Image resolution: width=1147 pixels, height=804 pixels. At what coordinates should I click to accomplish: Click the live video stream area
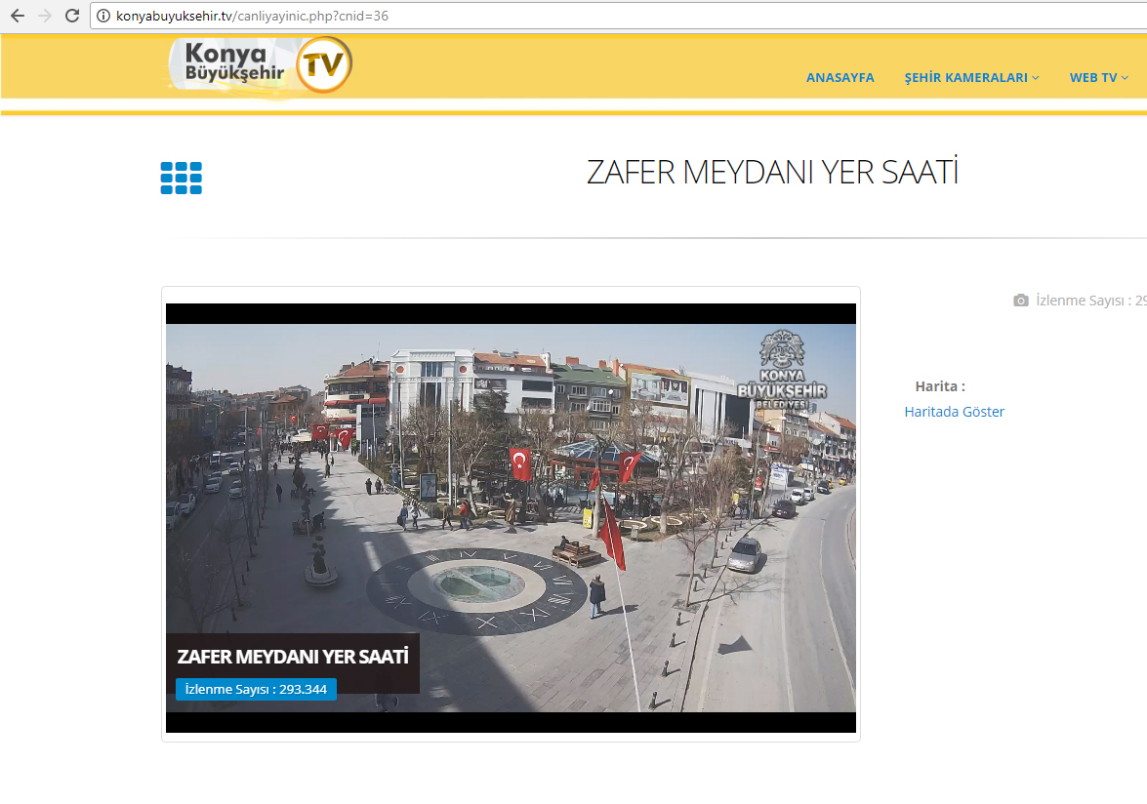pyautogui.click(x=511, y=517)
